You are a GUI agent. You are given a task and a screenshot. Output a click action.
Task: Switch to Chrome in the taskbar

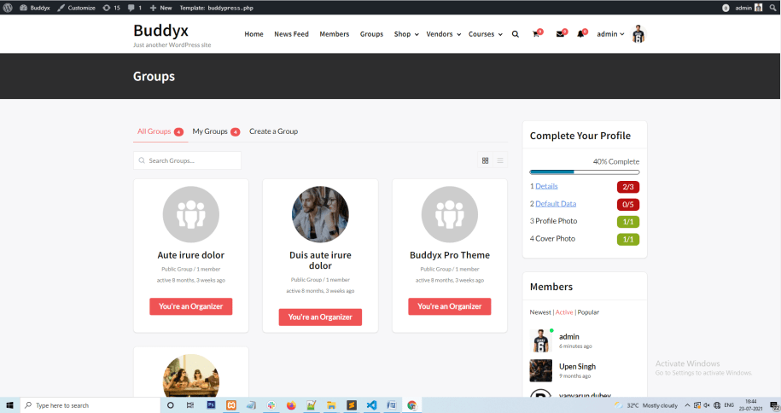pos(412,405)
